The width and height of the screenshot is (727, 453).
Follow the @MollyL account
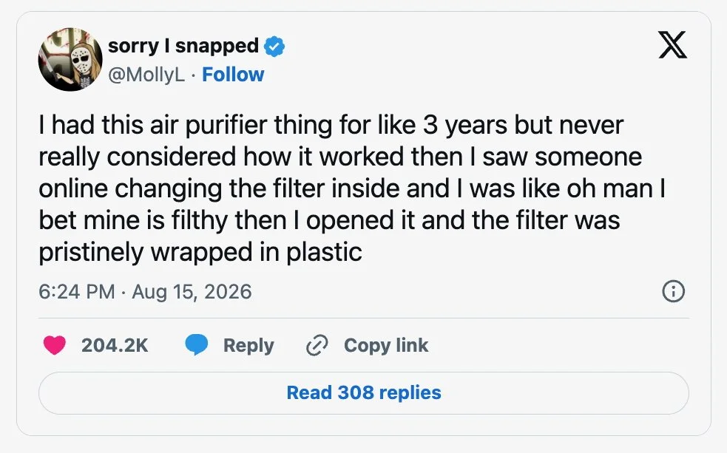(233, 75)
